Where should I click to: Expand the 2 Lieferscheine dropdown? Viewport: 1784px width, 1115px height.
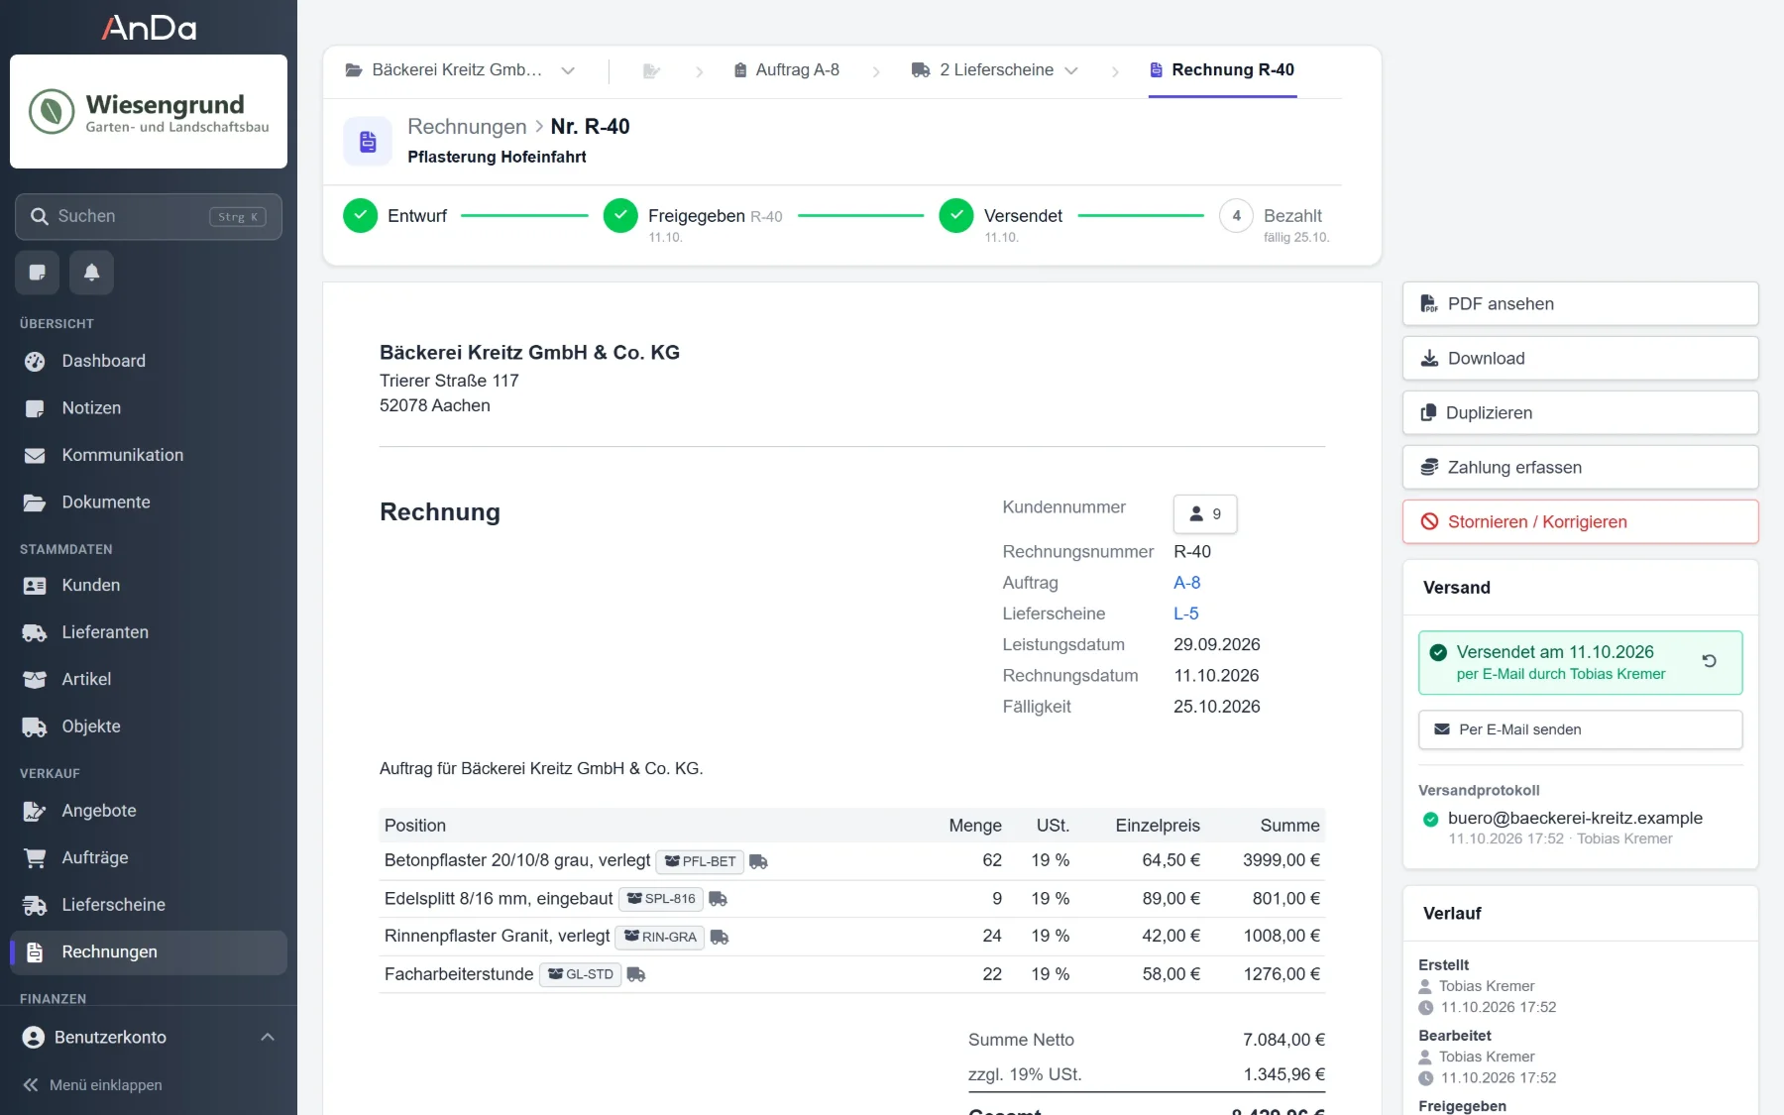pos(1070,70)
